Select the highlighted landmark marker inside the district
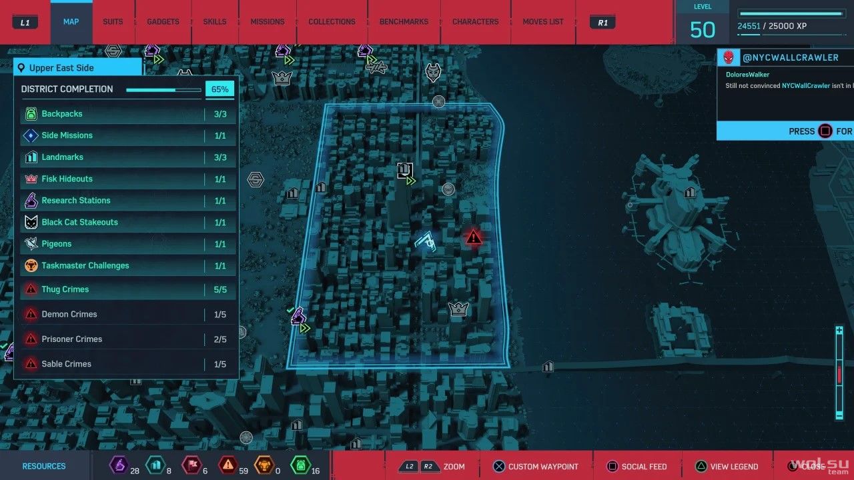The image size is (854, 480). (x=405, y=171)
